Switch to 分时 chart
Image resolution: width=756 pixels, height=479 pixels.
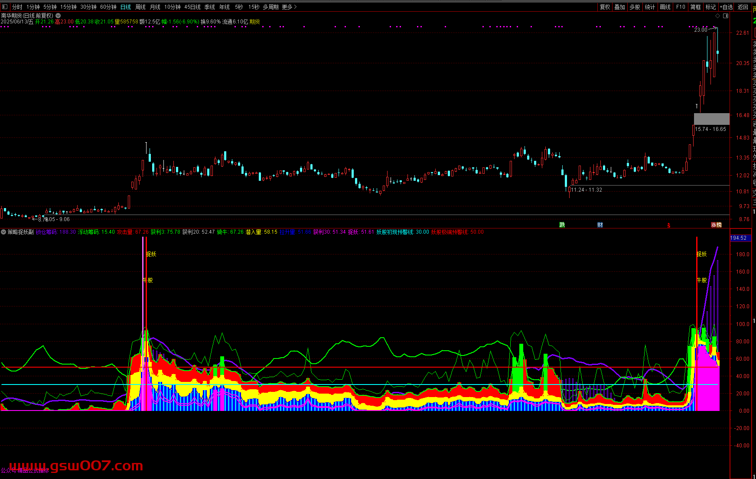tap(17, 7)
